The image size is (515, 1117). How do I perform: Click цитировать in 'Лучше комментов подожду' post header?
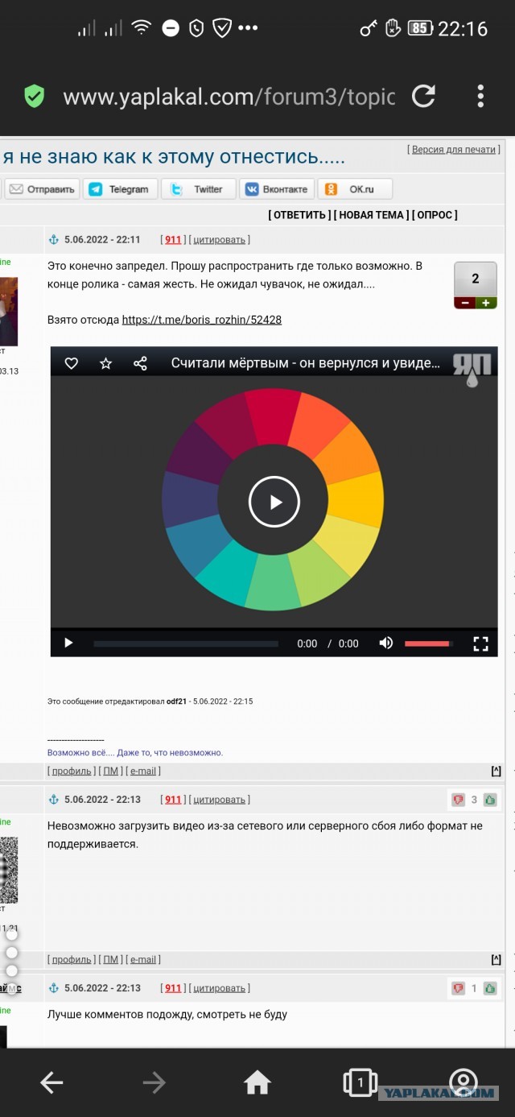pos(219,988)
